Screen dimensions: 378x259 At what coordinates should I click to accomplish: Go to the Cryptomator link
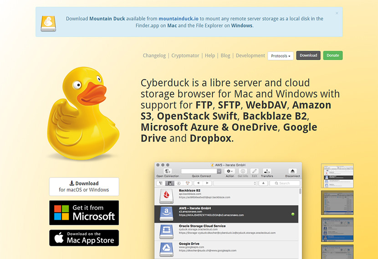(x=185, y=56)
